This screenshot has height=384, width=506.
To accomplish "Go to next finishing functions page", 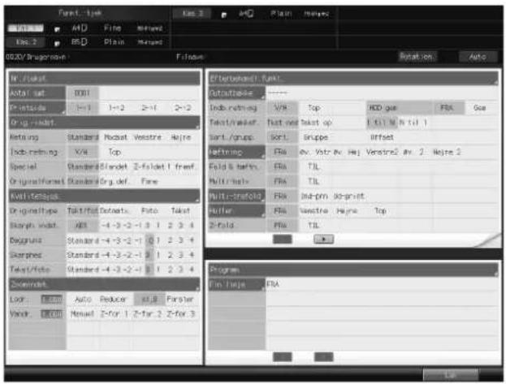I will click(x=324, y=239).
